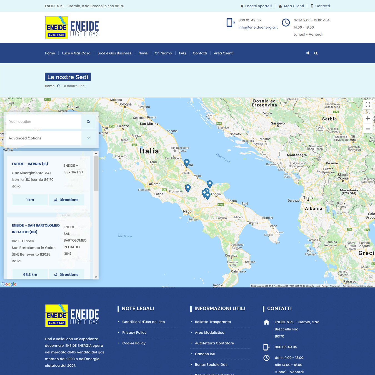Click the Your location input field
This screenshot has width=375, height=375.
point(44,122)
